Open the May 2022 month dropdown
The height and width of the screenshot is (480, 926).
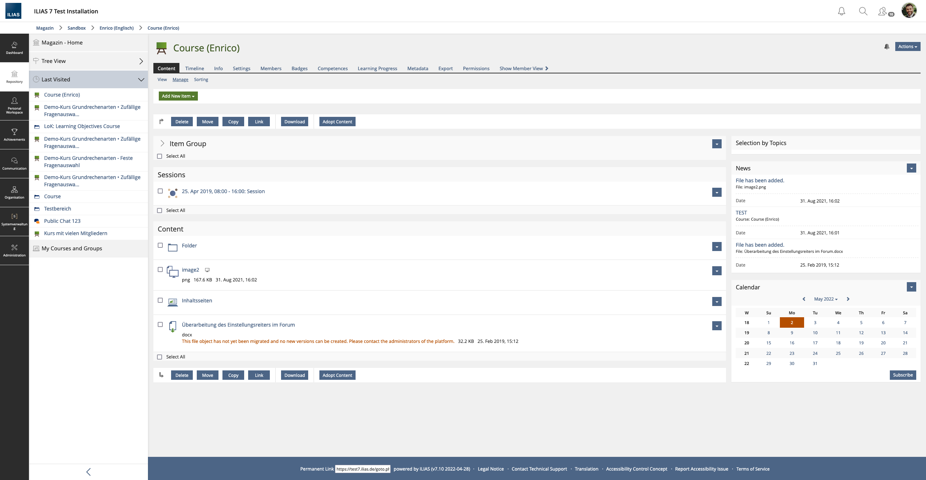(x=825, y=299)
